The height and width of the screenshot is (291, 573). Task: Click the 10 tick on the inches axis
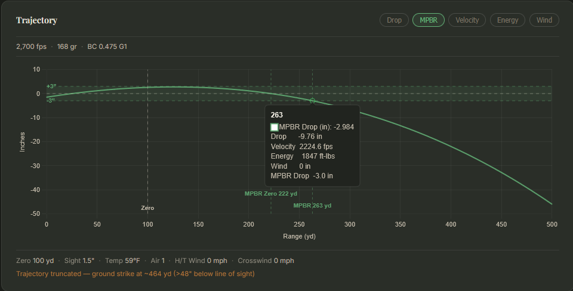tap(36, 69)
